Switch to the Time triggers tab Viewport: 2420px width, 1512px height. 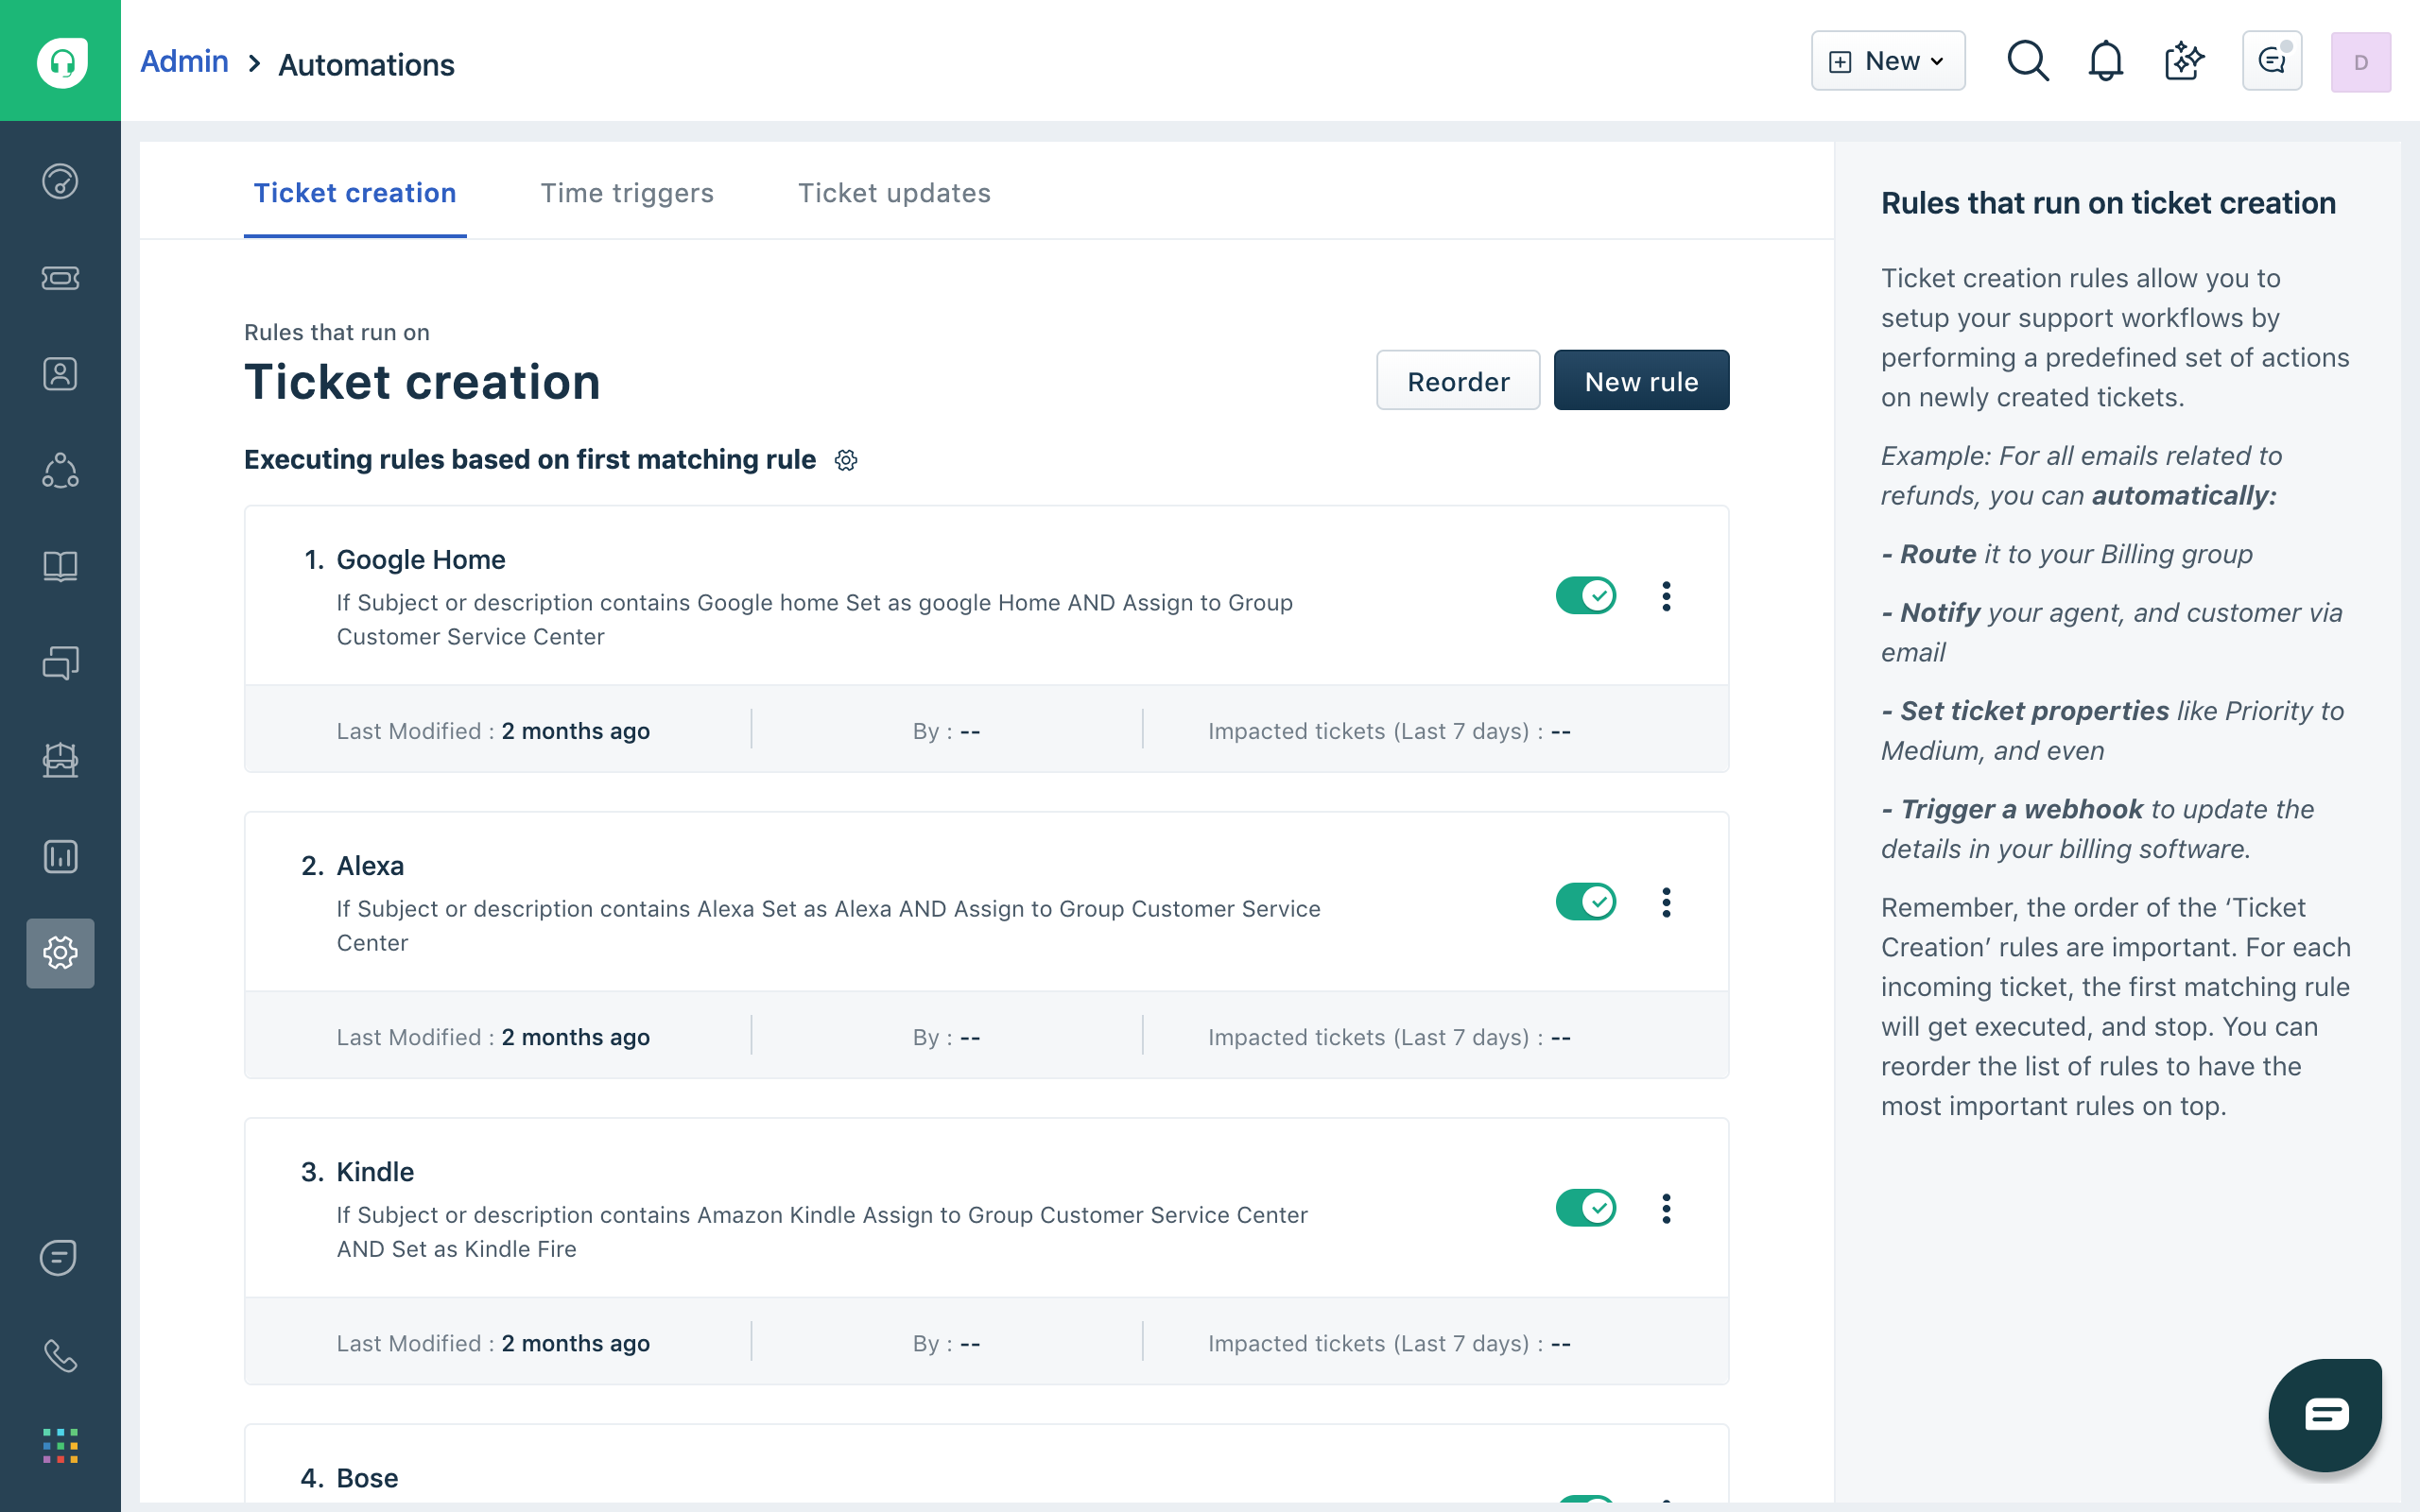[627, 193]
